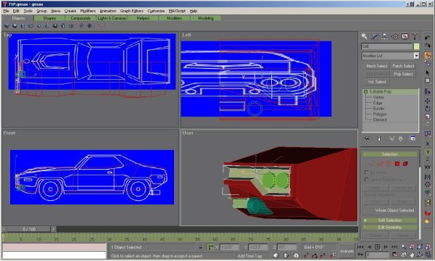Restrict to XY plane constraint
This screenshot has width=435, height=261.
(x=428, y=167)
